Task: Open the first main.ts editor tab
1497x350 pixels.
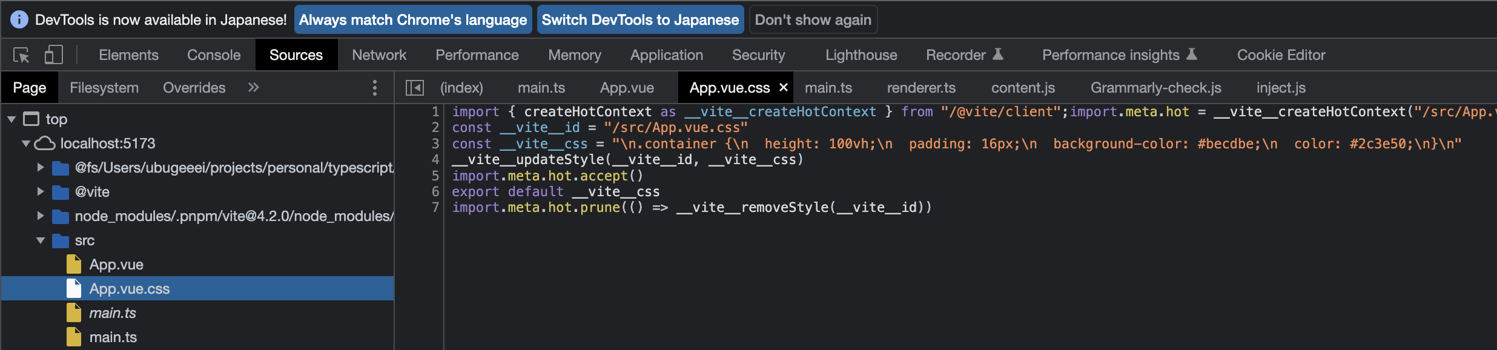Action: point(541,88)
